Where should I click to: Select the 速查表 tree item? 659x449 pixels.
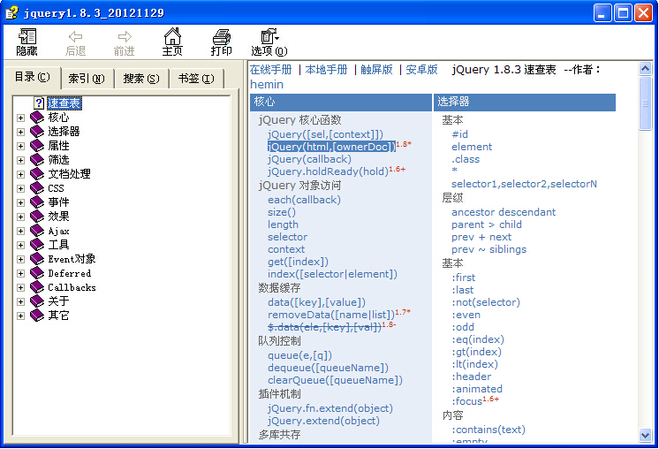pyautogui.click(x=64, y=103)
